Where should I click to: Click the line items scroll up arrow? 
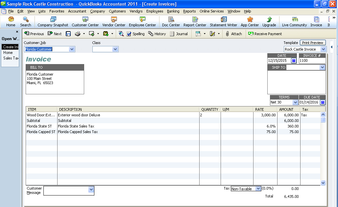pyautogui.click(x=323, y=115)
